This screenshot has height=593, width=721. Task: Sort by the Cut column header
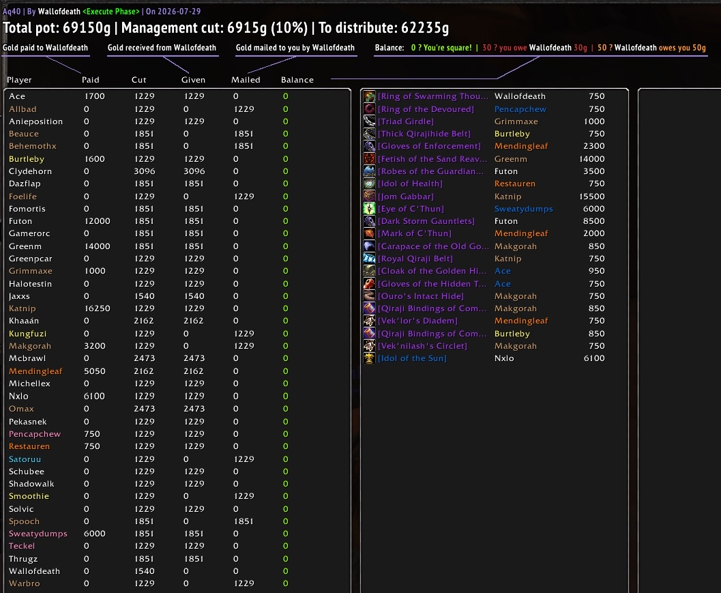click(x=139, y=80)
